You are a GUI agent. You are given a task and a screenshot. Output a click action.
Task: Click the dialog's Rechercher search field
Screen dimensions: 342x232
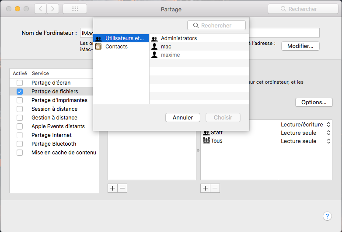tap(216, 25)
